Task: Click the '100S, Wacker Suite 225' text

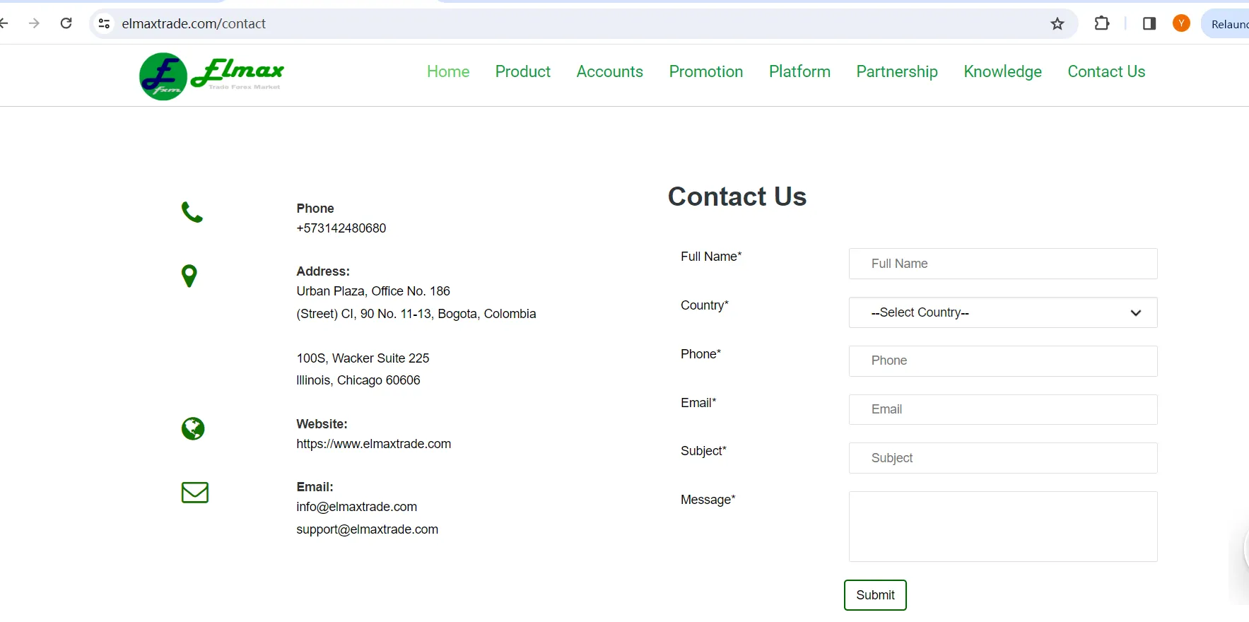Action: click(363, 358)
